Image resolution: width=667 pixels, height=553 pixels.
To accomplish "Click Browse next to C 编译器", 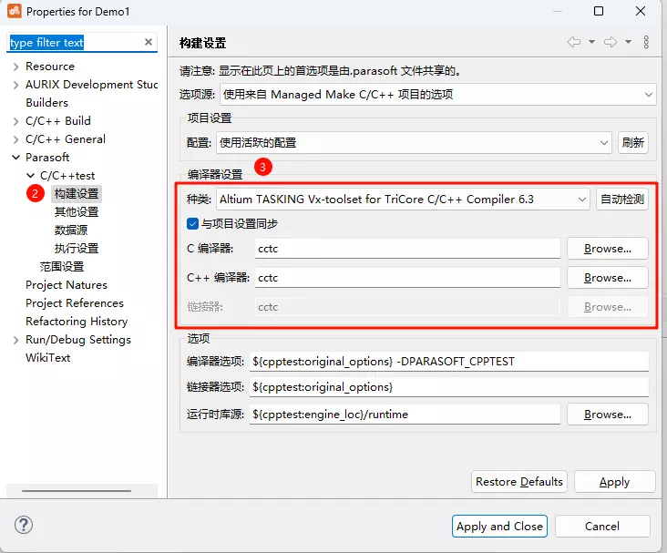I will coord(607,249).
